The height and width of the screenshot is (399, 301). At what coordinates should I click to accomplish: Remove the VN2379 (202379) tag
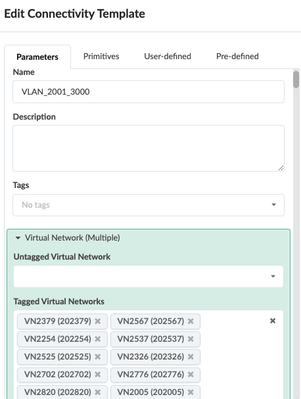[98, 321]
